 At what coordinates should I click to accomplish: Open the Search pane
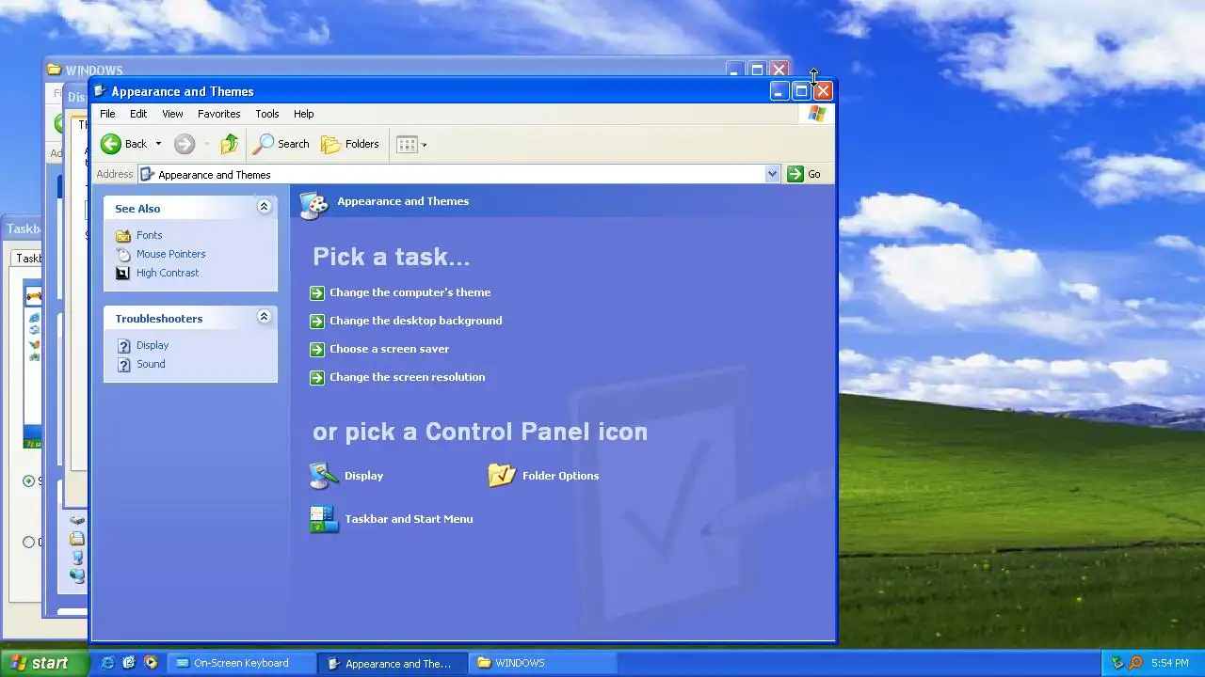281,144
